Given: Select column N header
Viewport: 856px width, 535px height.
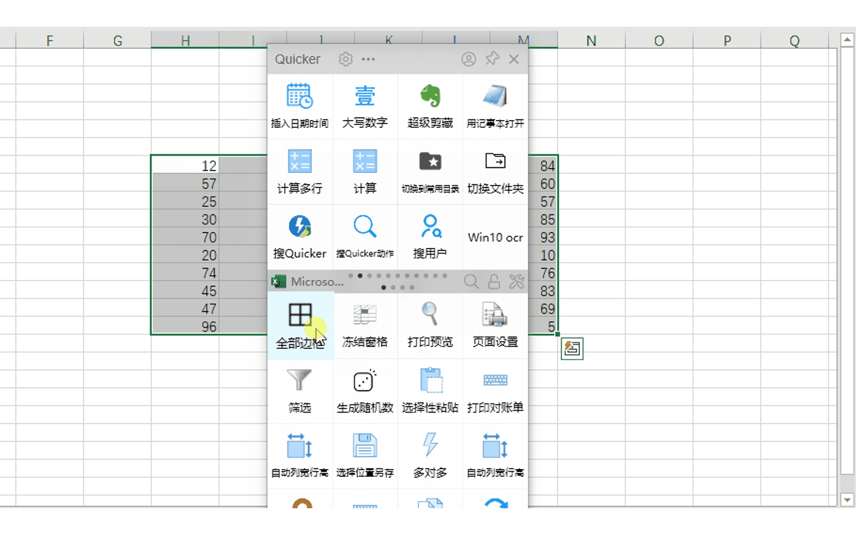Looking at the screenshot, I should click(591, 40).
